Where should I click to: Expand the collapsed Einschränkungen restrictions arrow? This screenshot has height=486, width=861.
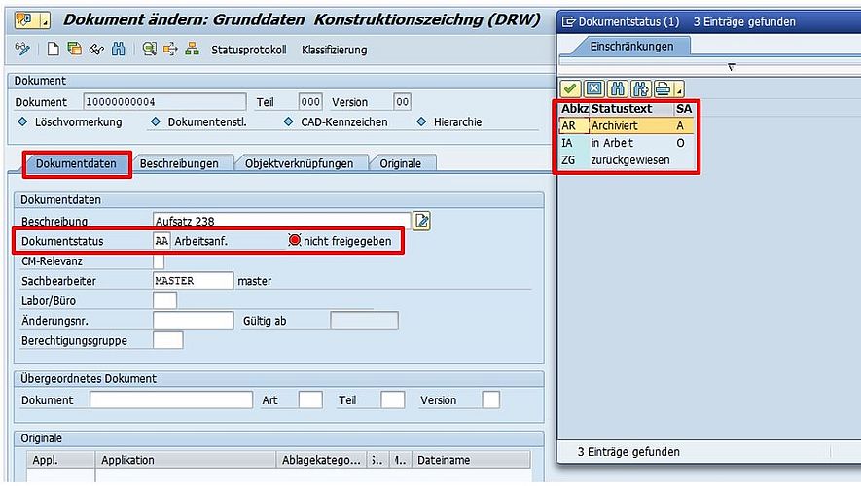tap(732, 67)
